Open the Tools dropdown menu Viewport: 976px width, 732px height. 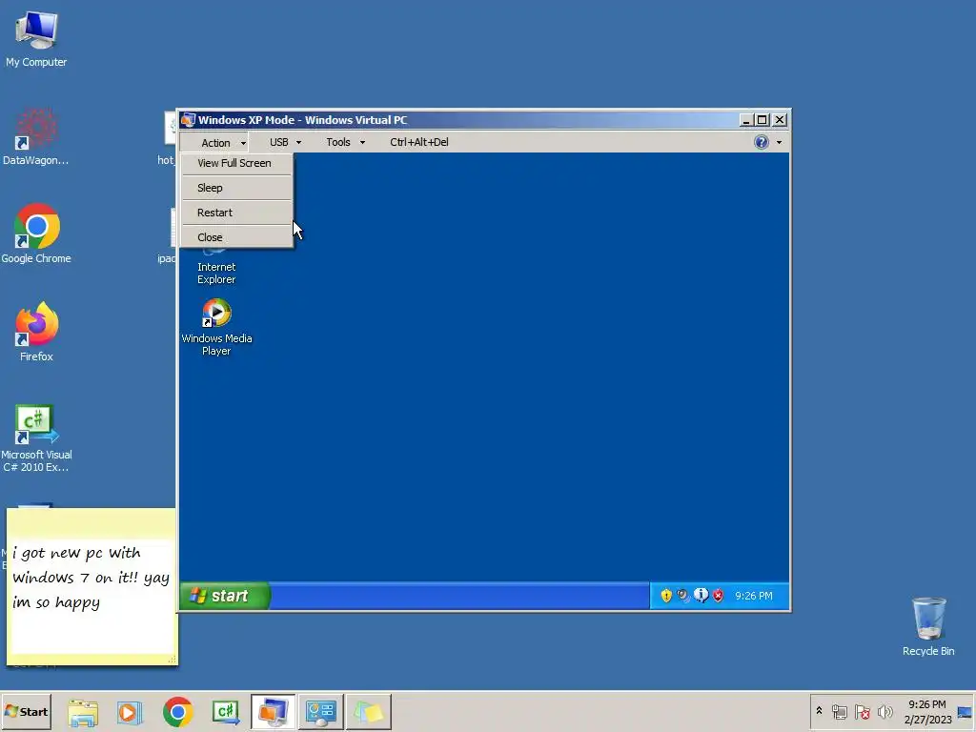coord(345,143)
